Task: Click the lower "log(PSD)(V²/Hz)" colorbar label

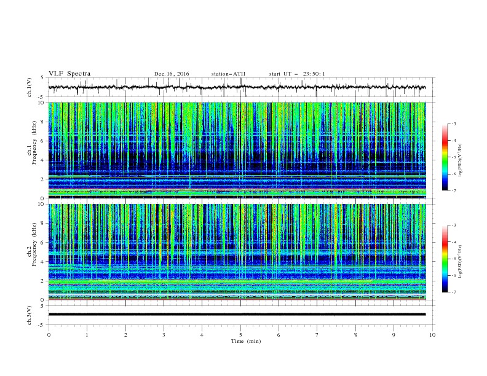Action: coord(461,261)
